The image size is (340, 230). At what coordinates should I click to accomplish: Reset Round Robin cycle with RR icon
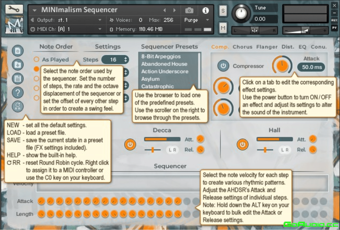pos(18,106)
